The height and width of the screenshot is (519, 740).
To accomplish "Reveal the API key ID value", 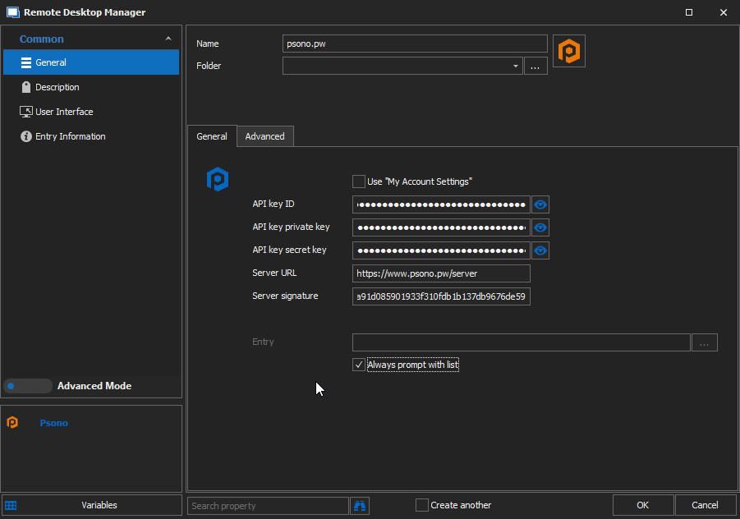I will point(540,204).
